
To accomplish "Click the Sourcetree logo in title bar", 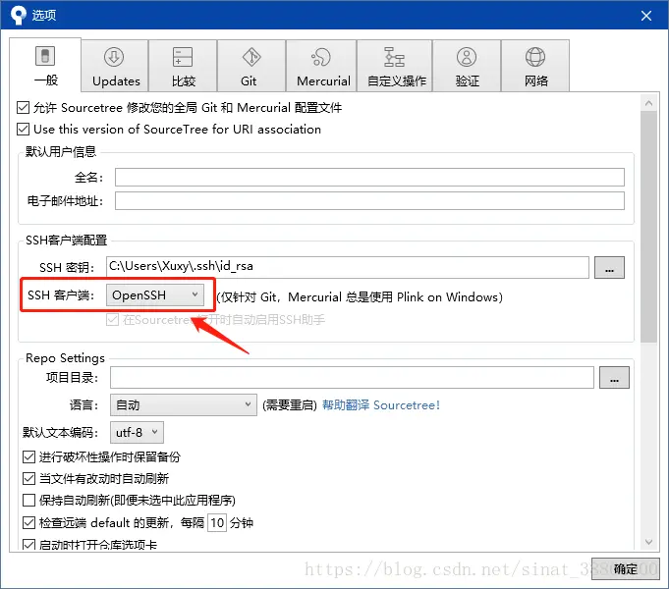I will point(19,15).
